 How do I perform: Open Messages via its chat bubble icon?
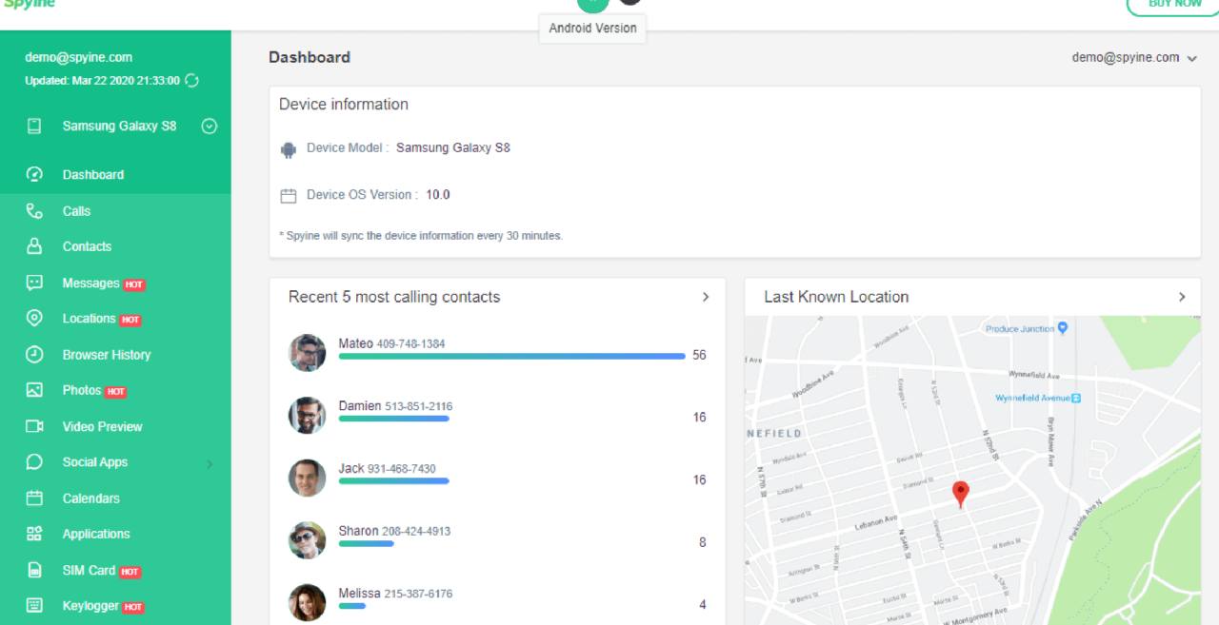34,283
